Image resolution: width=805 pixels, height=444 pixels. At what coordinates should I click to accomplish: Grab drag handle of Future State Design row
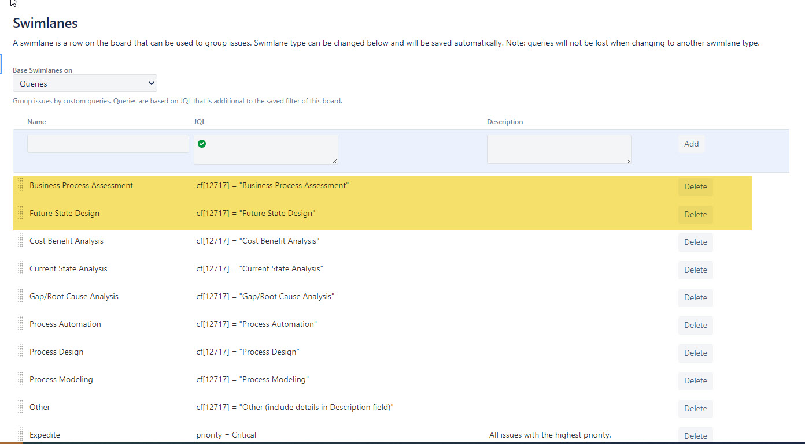point(20,212)
